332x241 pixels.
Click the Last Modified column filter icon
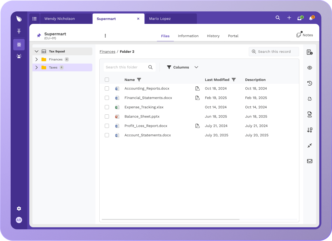coord(234,80)
